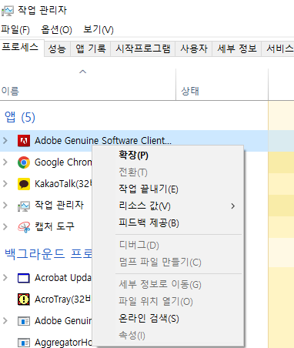The width and height of the screenshot is (294, 348).
Task: Select the Adobe Genuine Software Client name
Action: [x=103, y=141]
